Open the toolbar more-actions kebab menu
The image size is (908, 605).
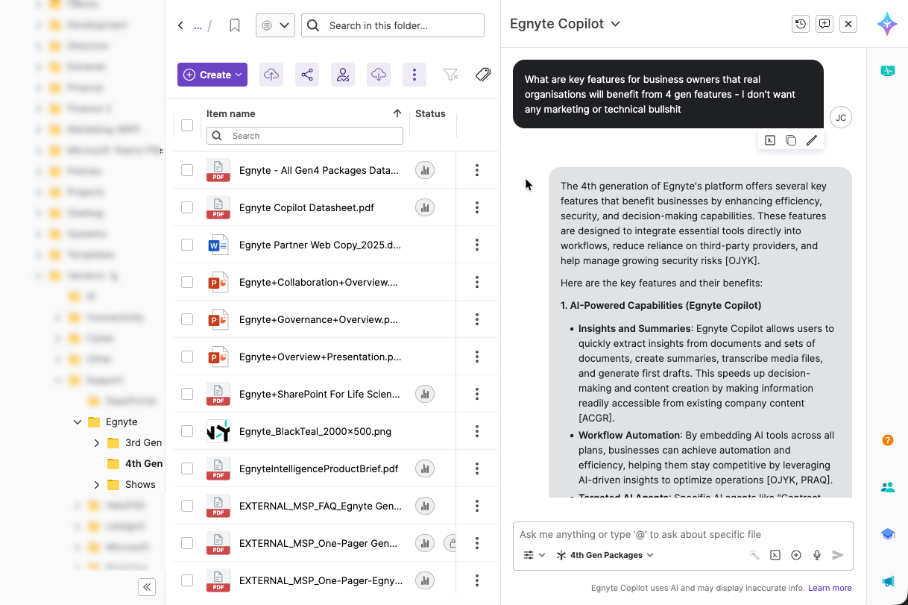414,75
